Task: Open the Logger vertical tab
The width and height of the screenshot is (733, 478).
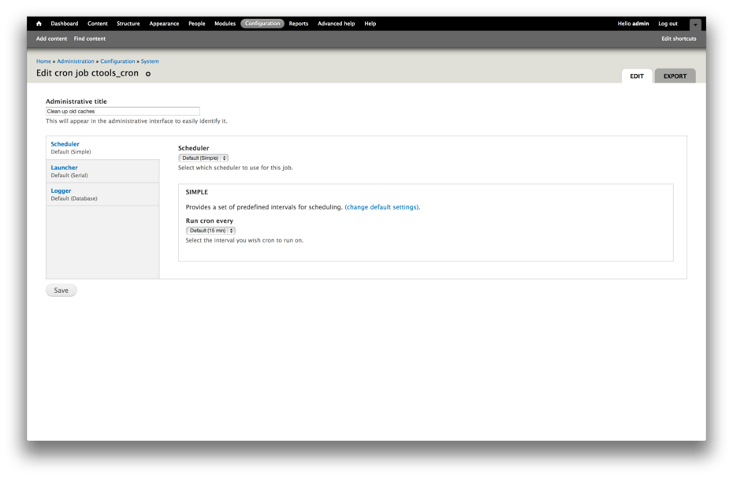Action: click(x=61, y=191)
